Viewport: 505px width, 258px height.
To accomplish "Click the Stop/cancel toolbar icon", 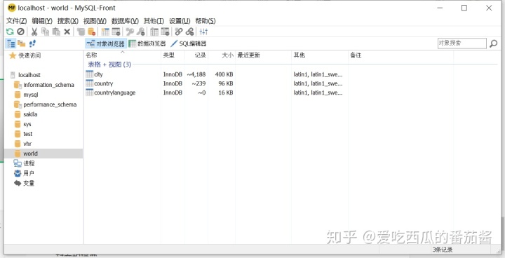I will click(x=20, y=32).
